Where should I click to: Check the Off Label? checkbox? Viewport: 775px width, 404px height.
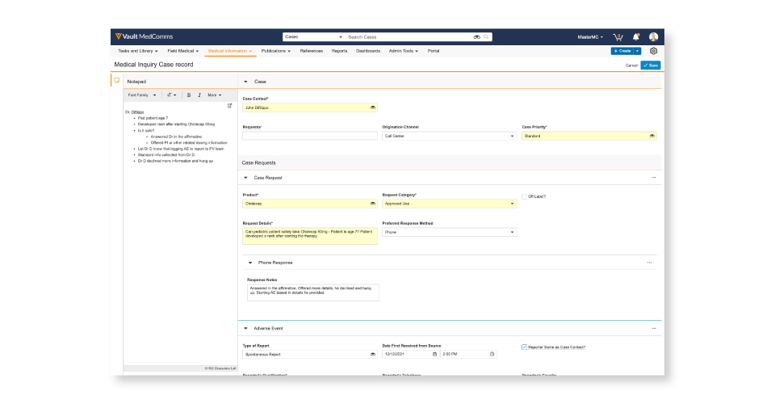(x=525, y=196)
